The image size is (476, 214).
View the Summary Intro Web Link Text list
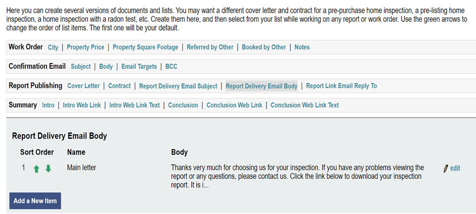tap(135, 105)
